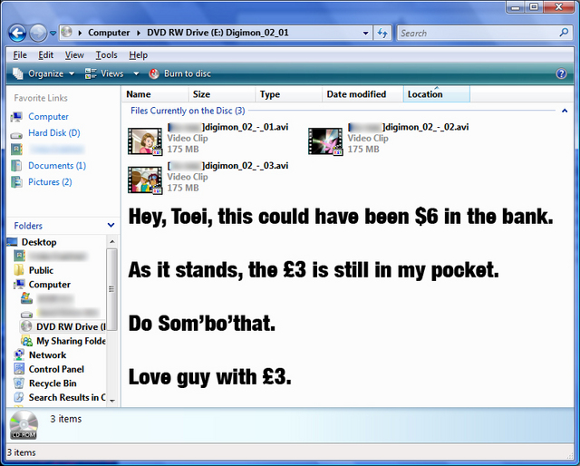Click the Refresh button
Screen dimensions: 580x466
(x=382, y=33)
